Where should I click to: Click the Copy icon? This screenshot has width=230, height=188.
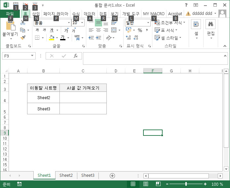(23, 30)
